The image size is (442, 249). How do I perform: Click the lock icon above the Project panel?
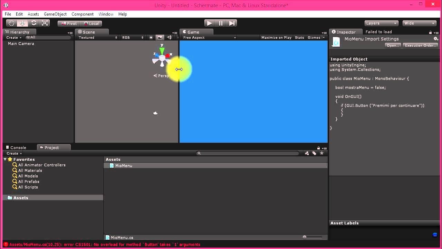click(x=318, y=148)
